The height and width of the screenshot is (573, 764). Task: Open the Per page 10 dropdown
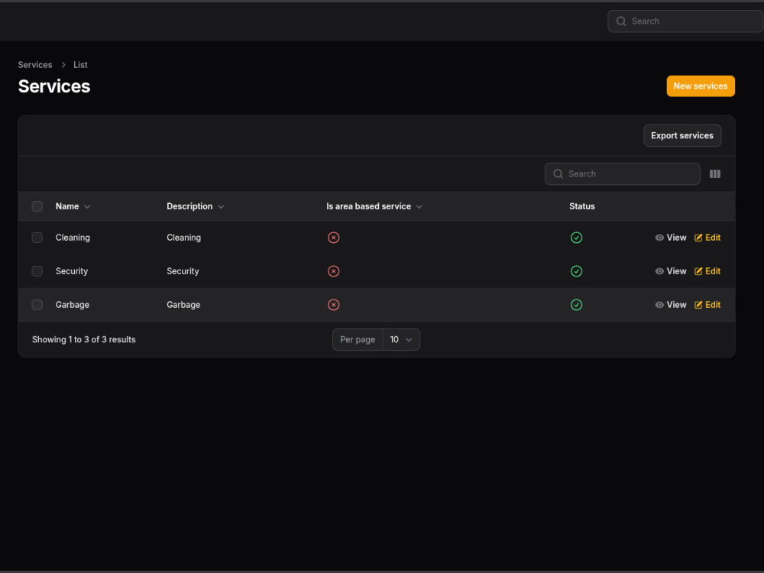[401, 340]
